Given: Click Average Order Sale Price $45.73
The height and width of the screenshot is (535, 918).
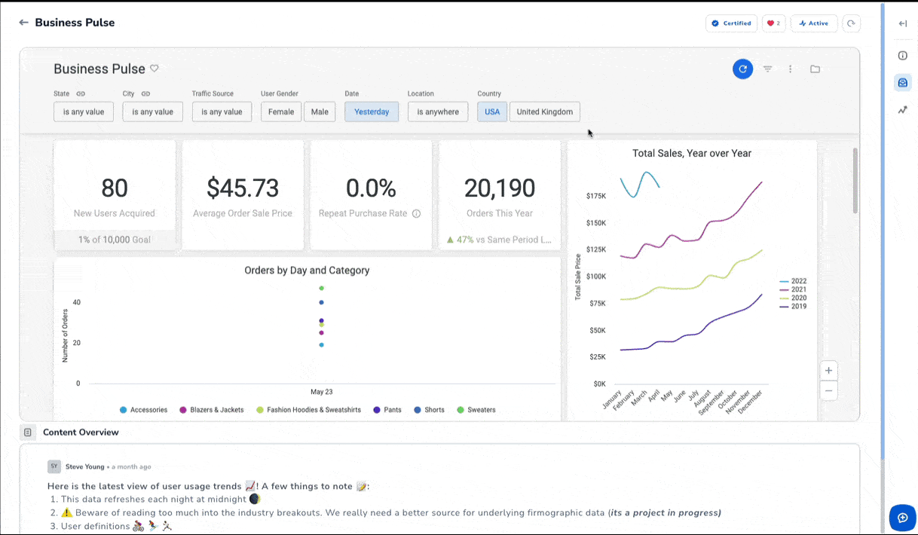Looking at the screenshot, I should pyautogui.click(x=243, y=188).
